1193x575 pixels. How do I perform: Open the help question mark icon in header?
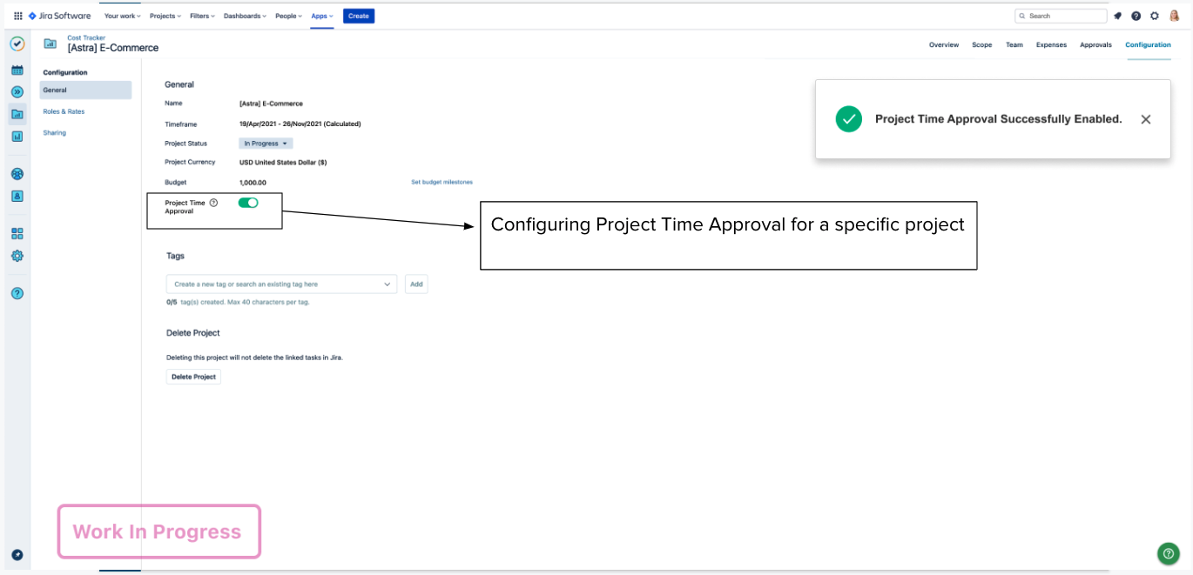pyautogui.click(x=1136, y=16)
